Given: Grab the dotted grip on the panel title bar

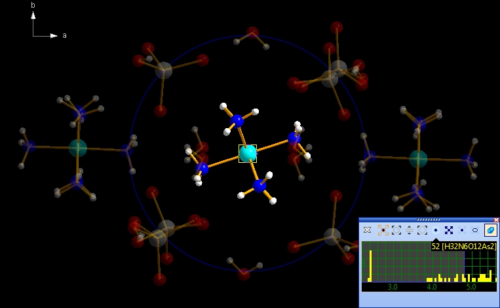Looking at the screenshot, I should click(428, 220).
